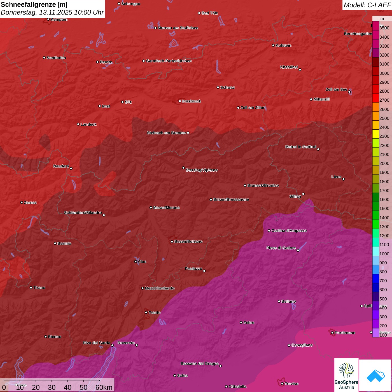Click the Pordenone marker dot
Viewport: 392px width, 392px height.
[332, 333]
